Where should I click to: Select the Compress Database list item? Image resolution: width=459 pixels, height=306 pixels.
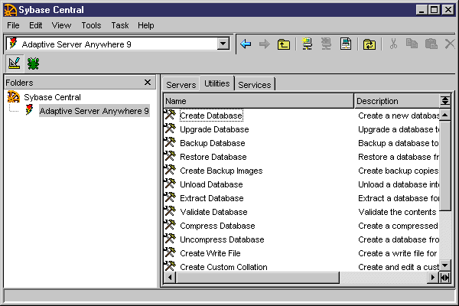tap(217, 226)
